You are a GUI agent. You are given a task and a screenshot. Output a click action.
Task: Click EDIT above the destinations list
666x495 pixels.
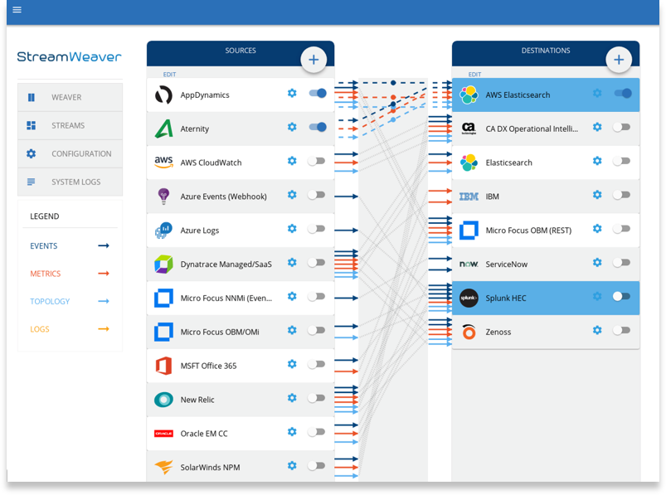[474, 74]
